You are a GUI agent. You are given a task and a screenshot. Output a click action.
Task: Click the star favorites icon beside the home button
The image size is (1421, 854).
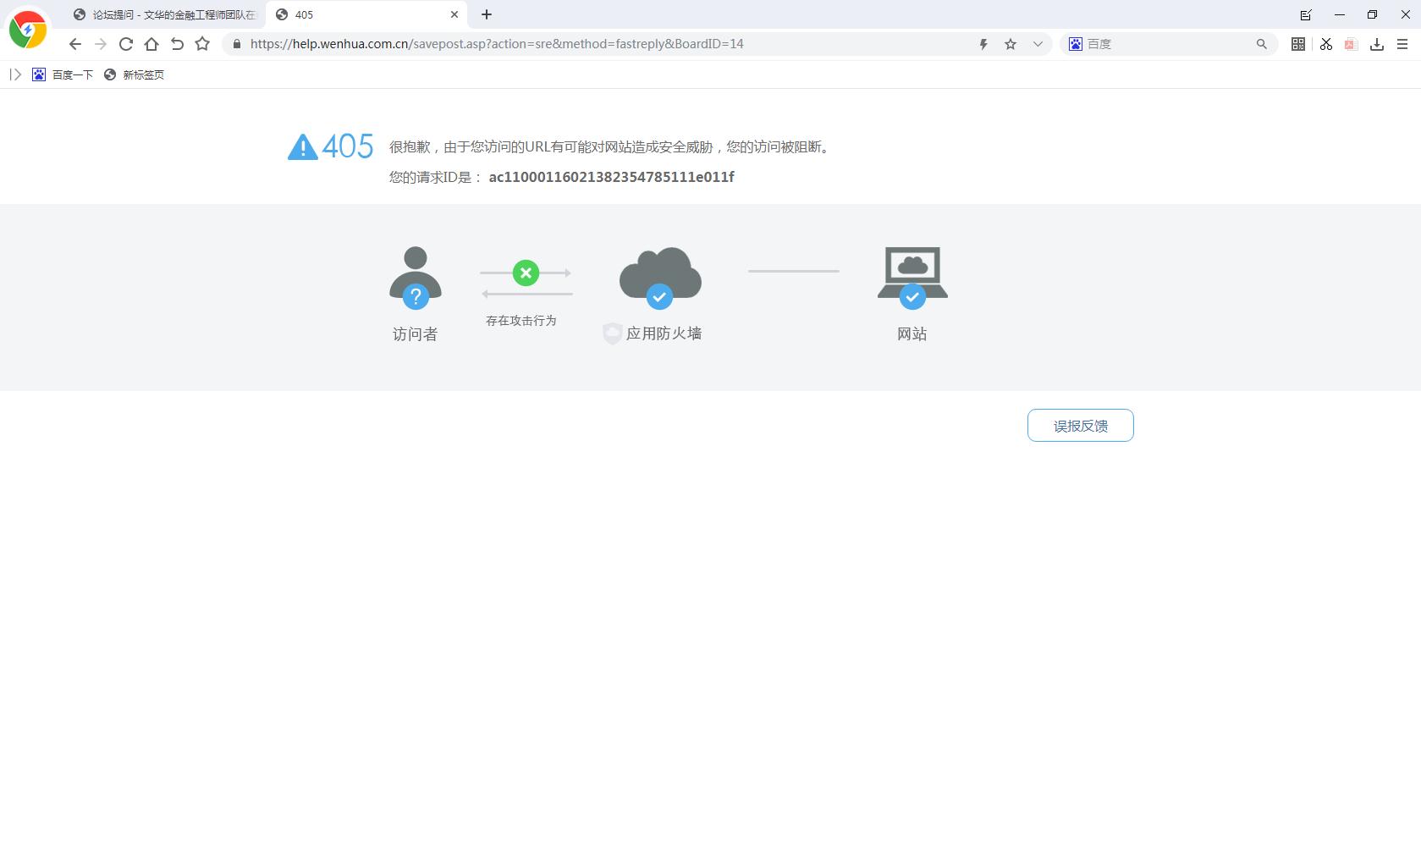pyautogui.click(x=202, y=44)
